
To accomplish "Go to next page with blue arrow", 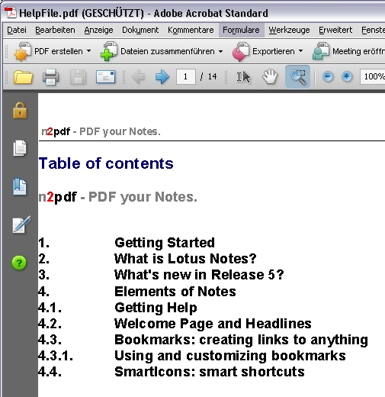I will 162,77.
